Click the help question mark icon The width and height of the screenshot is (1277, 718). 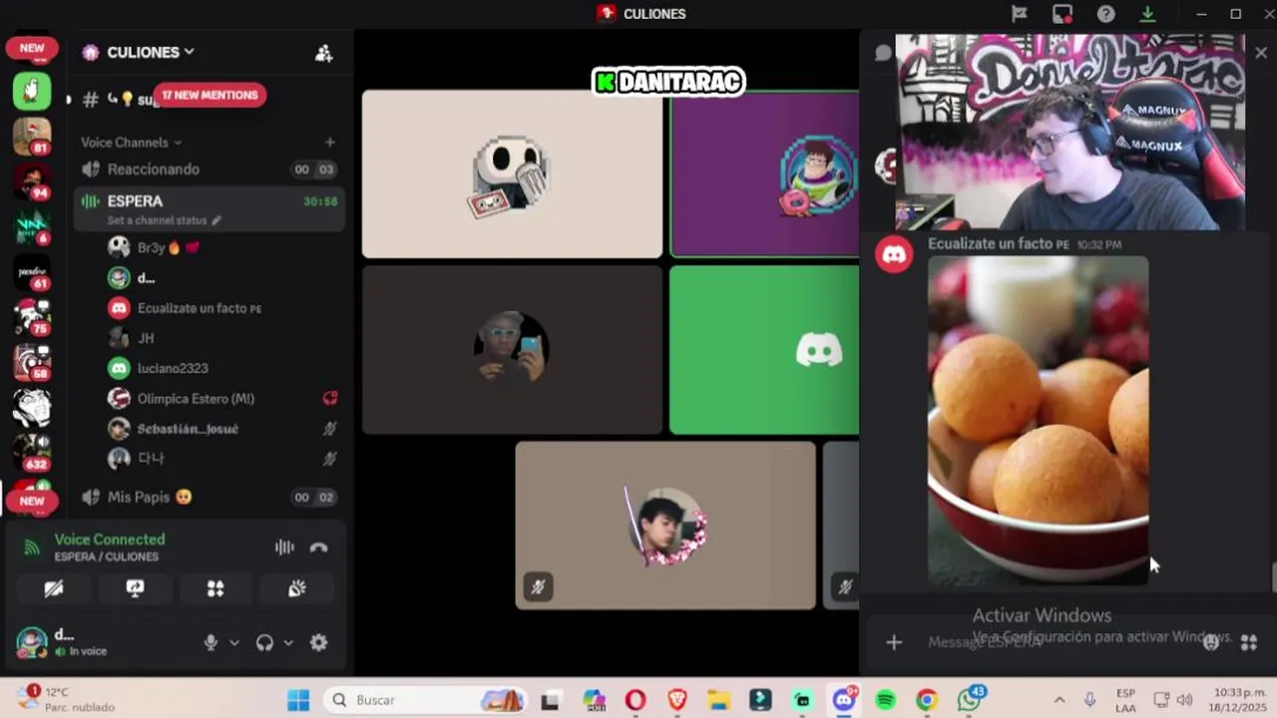1105,14
